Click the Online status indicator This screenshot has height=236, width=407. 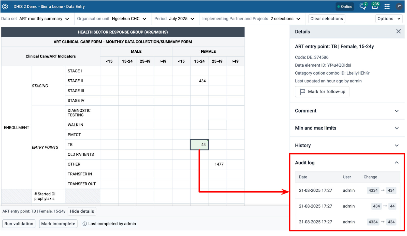(x=345, y=7)
